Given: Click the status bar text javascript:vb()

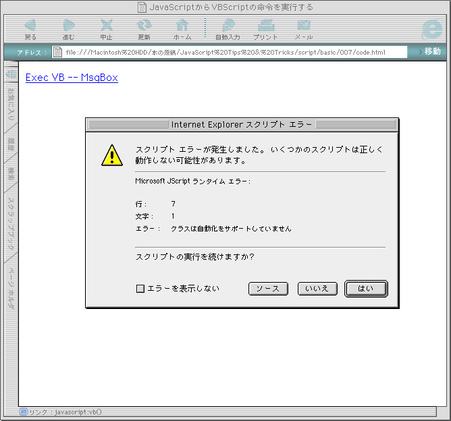Looking at the screenshot, I should tap(78, 412).
